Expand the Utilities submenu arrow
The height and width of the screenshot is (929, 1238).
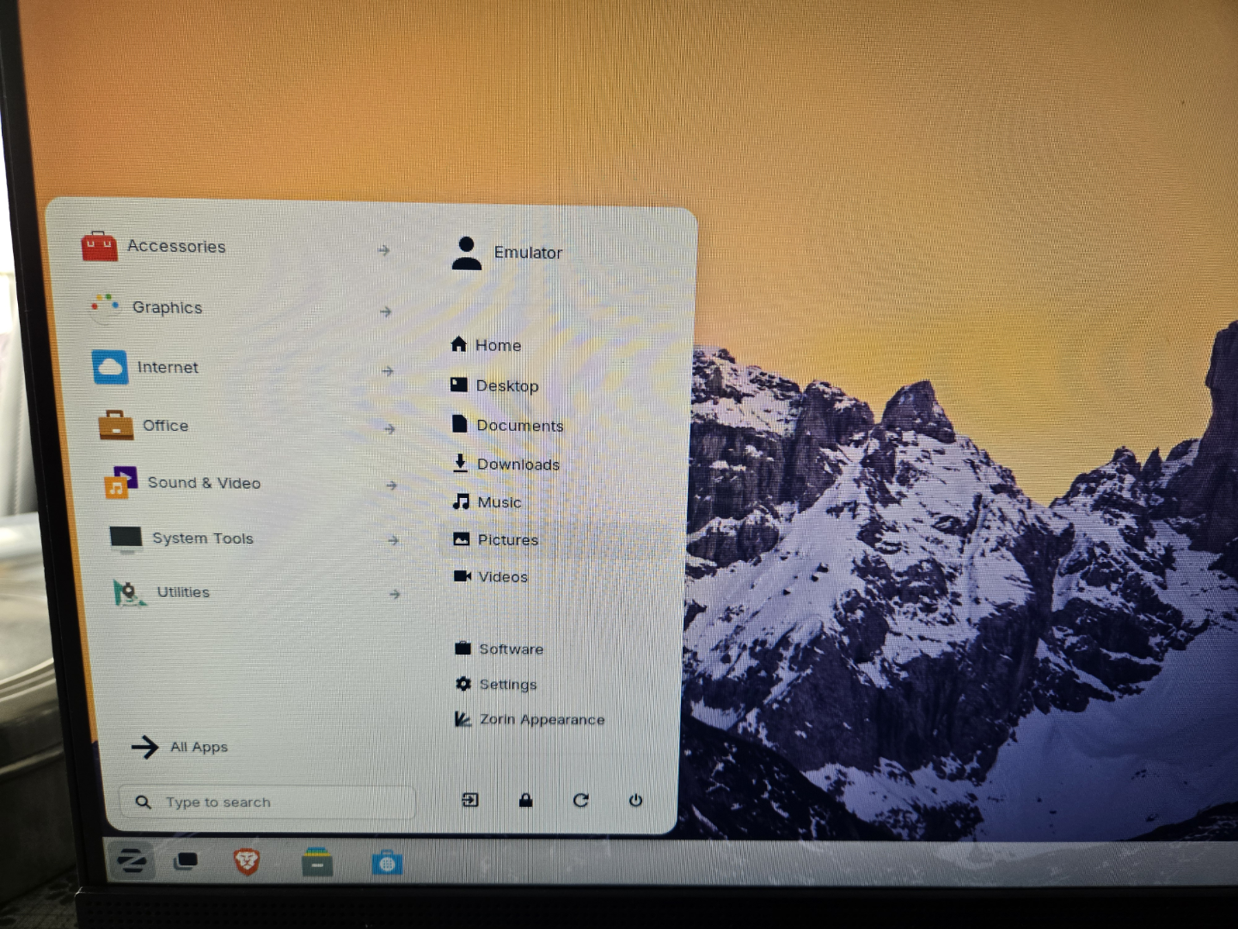click(x=395, y=594)
